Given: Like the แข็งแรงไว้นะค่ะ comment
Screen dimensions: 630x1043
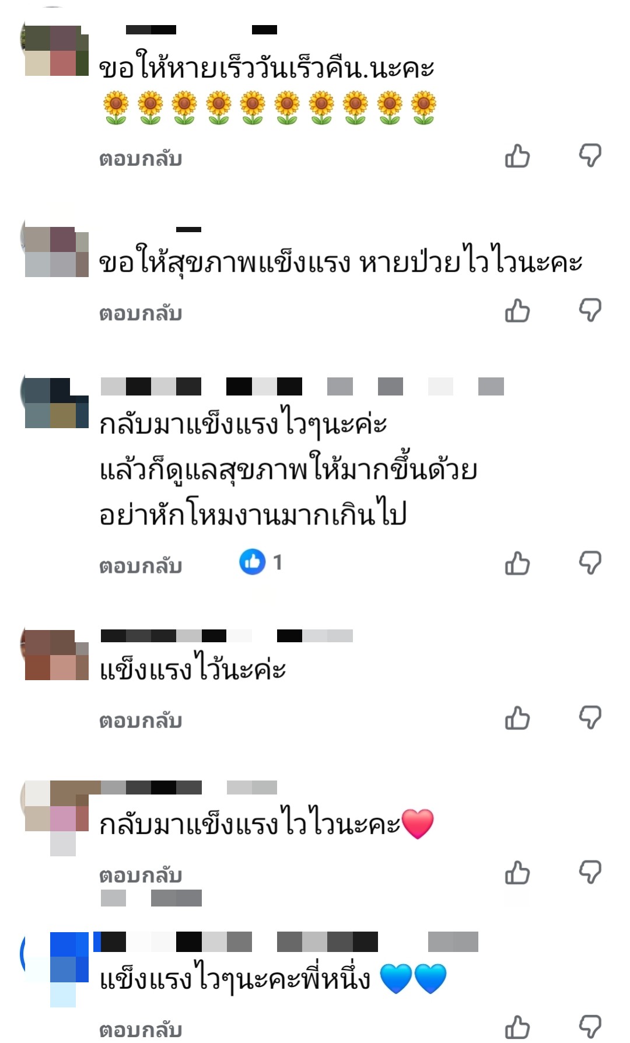Looking at the screenshot, I should [x=517, y=718].
